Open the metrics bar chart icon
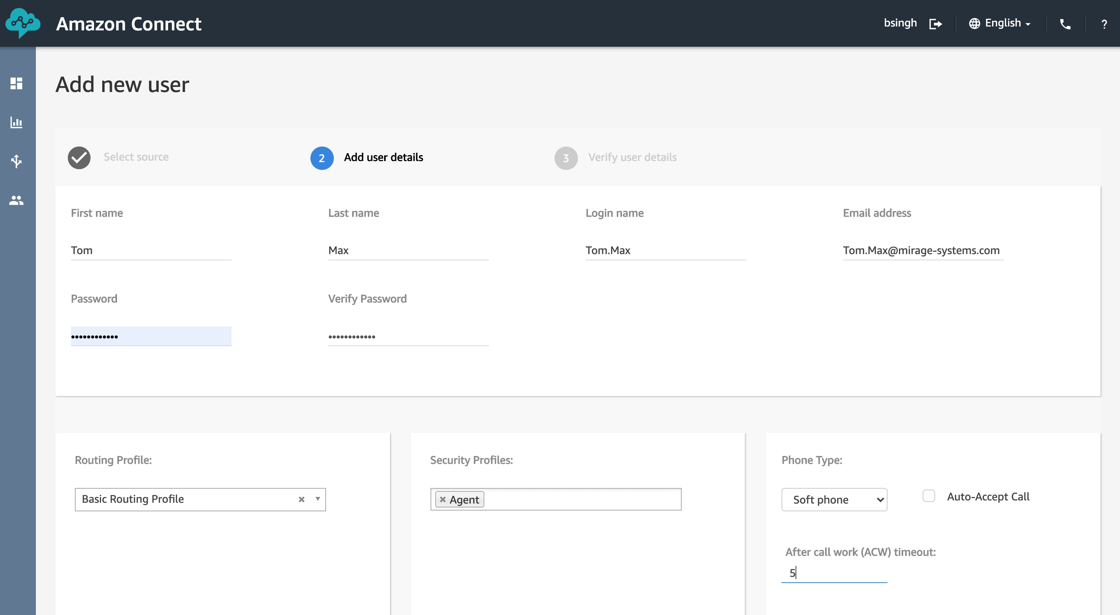The height and width of the screenshot is (615, 1120). [x=16, y=122]
